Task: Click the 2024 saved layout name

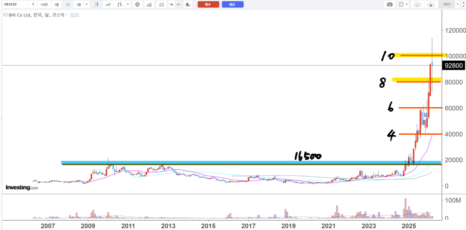Action: 447,4
